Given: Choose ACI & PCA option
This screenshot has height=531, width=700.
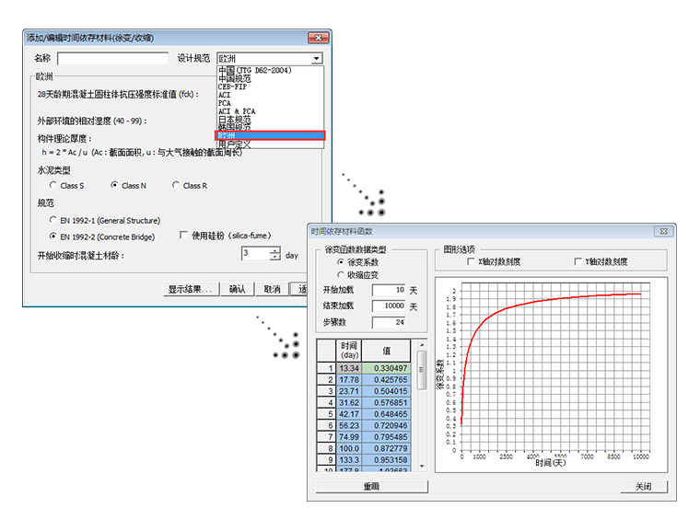Looking at the screenshot, I should click(237, 111).
